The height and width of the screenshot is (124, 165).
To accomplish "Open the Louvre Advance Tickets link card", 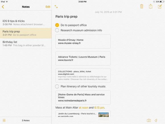I will (83, 58).
